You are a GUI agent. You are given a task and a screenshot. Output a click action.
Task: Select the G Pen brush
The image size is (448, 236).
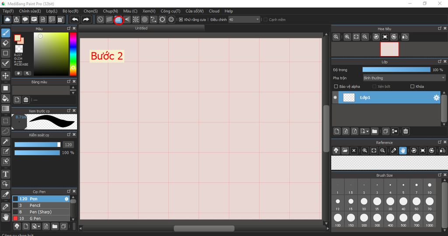pyautogui.click(x=41, y=219)
